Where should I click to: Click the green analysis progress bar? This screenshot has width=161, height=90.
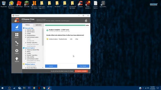click(65, 25)
